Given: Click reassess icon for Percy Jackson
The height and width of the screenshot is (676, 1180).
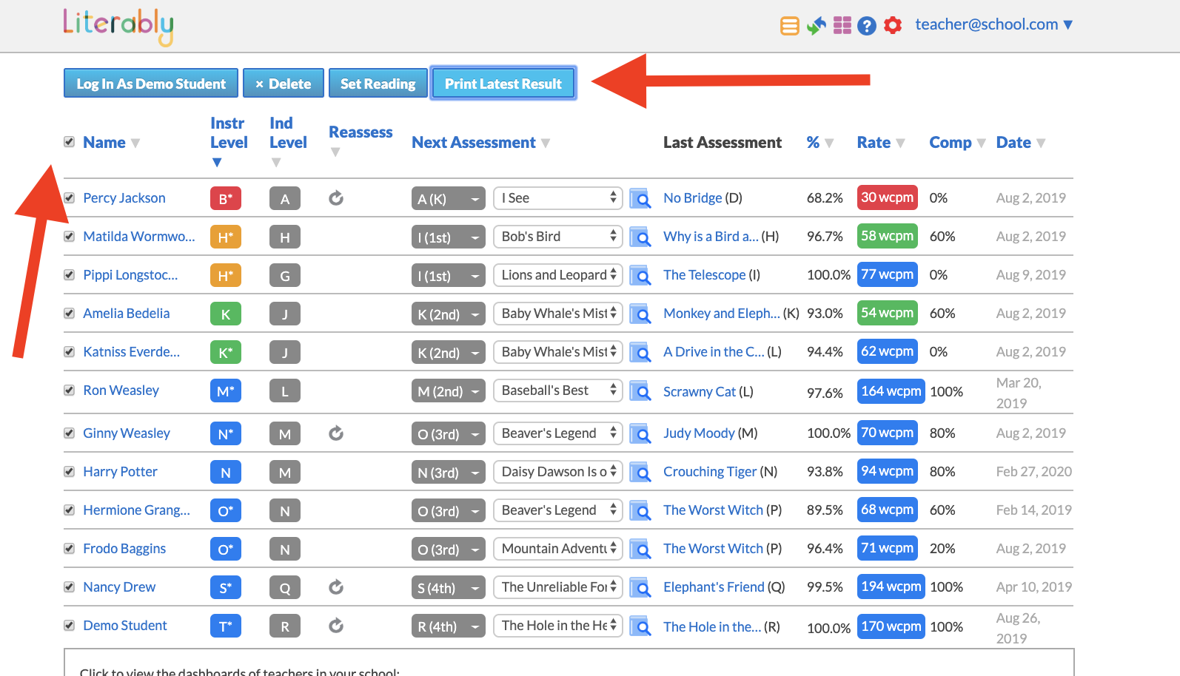Looking at the screenshot, I should tap(336, 198).
